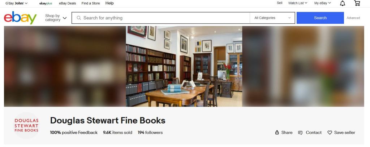
Task: Open the notifications bell
Action: click(343, 3)
